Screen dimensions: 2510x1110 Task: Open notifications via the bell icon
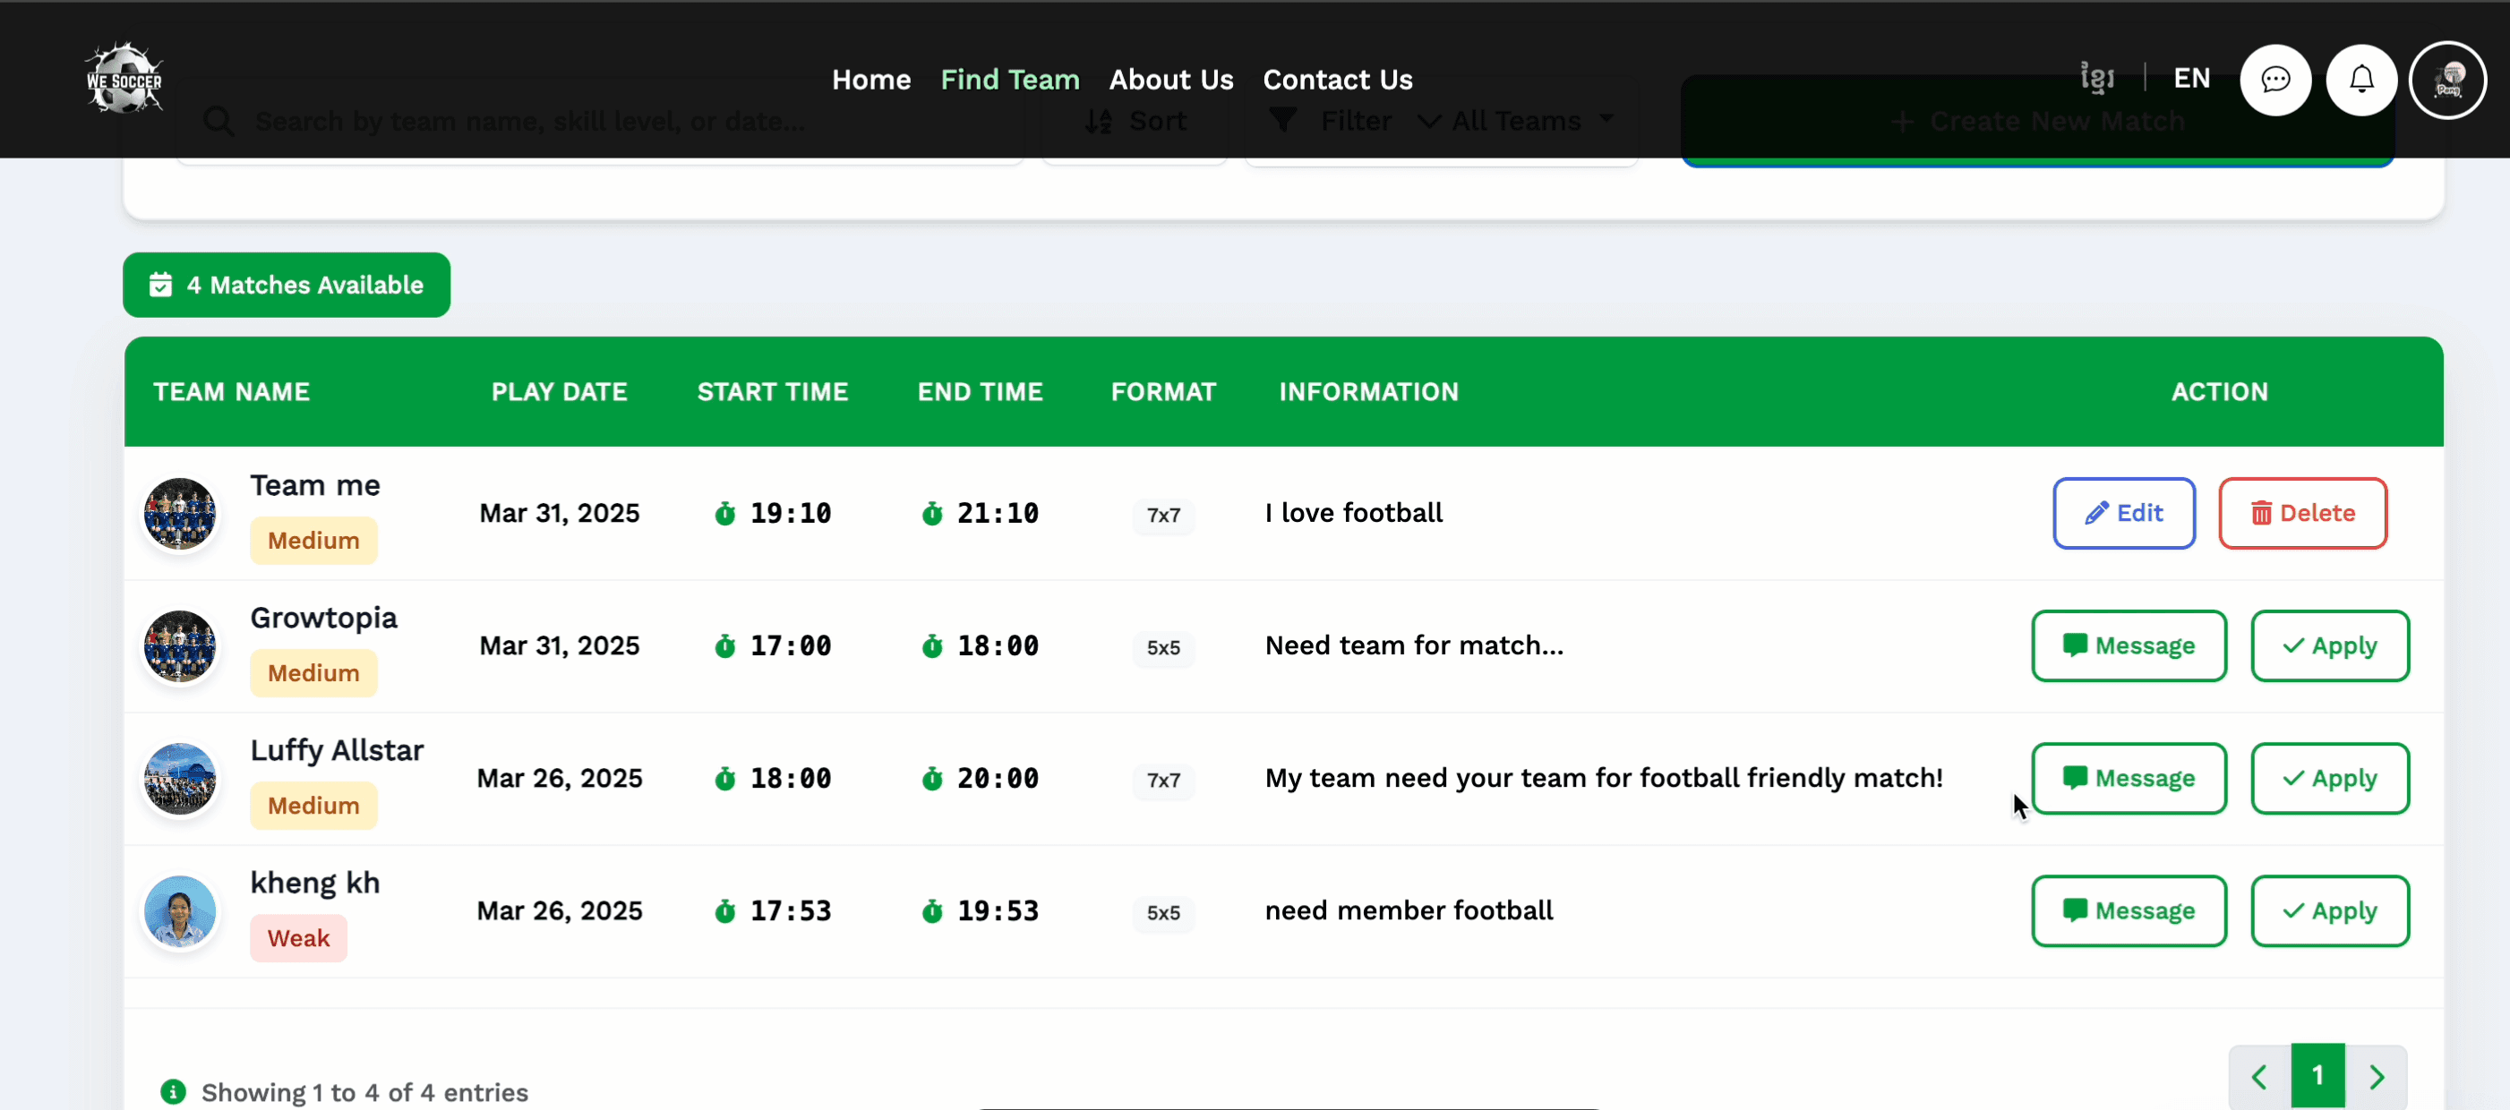(x=2361, y=79)
